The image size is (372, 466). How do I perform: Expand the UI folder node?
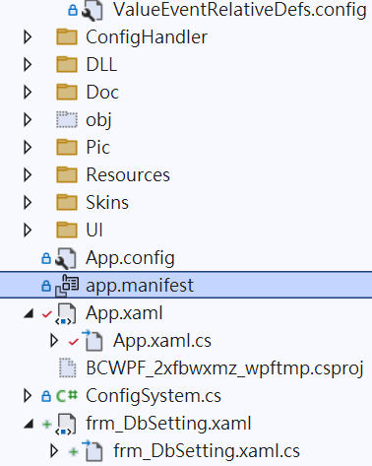(28, 231)
